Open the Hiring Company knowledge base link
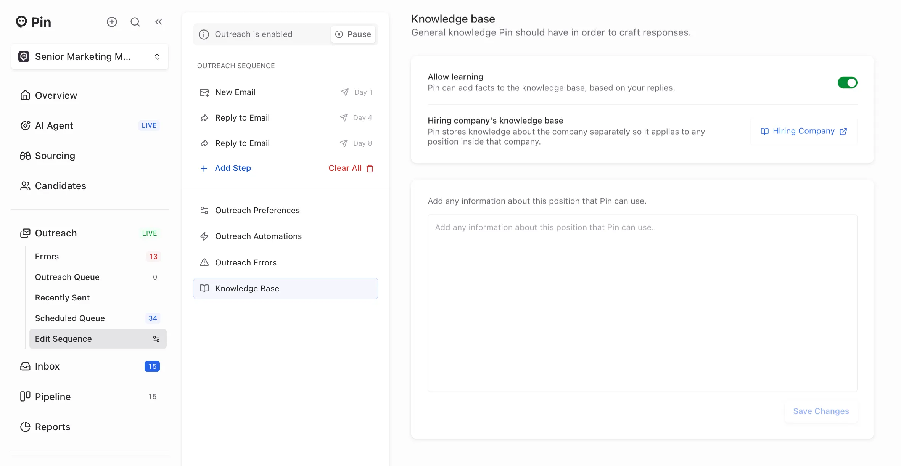Image resolution: width=901 pixels, height=466 pixels. [804, 131]
